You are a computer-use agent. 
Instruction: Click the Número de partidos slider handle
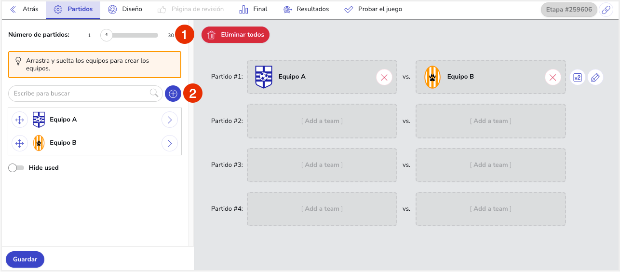coord(106,35)
